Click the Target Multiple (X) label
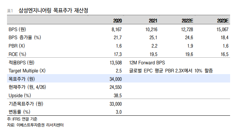Viewport: 235px width, 136px height. point(27,71)
